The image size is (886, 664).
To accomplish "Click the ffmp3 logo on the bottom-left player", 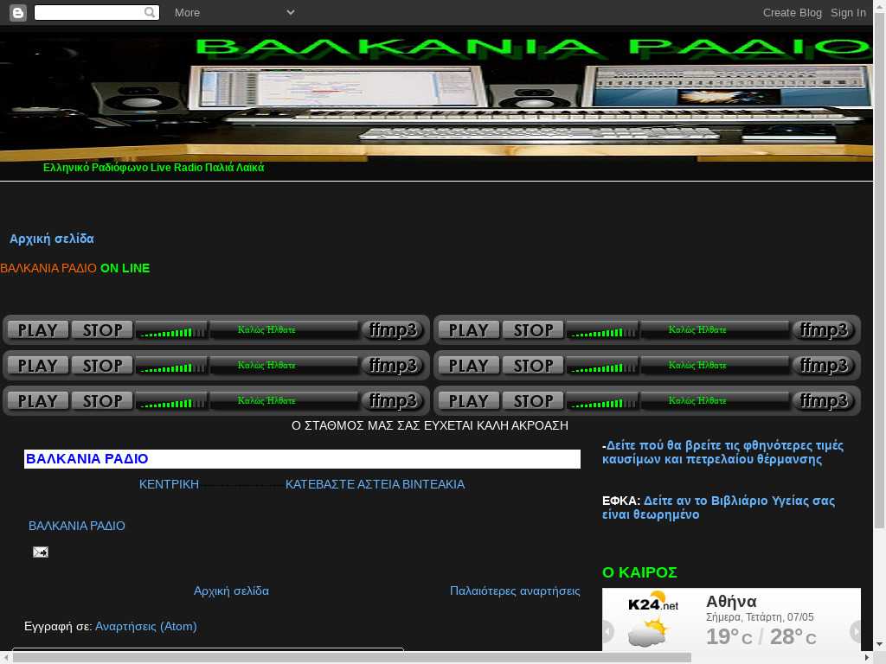I will [x=395, y=401].
